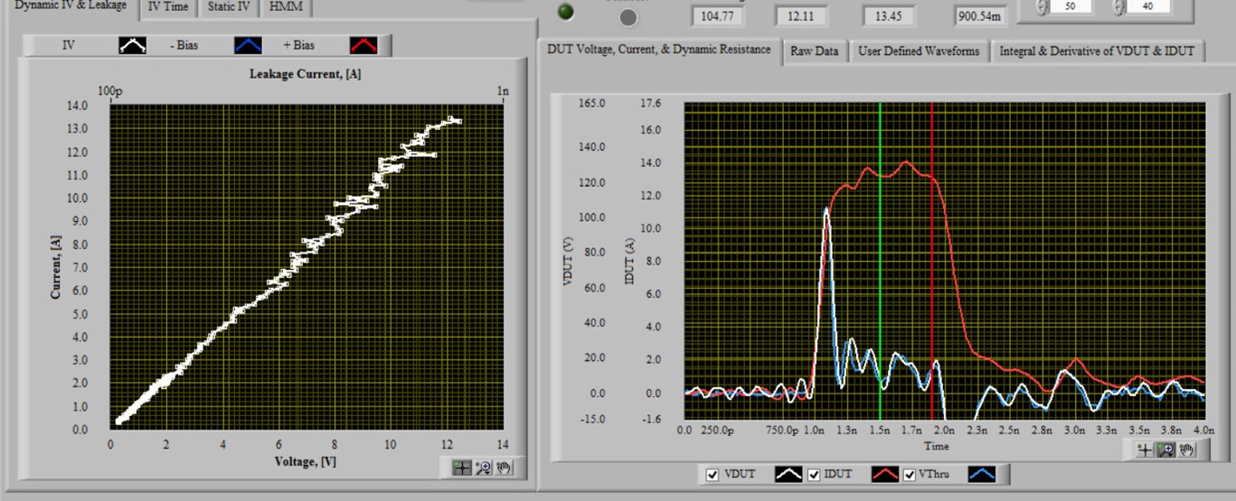Image resolution: width=1236 pixels, height=501 pixels.
Task: Open Integral & Derivative of VDUT & IDUT tab
Action: click(1097, 51)
